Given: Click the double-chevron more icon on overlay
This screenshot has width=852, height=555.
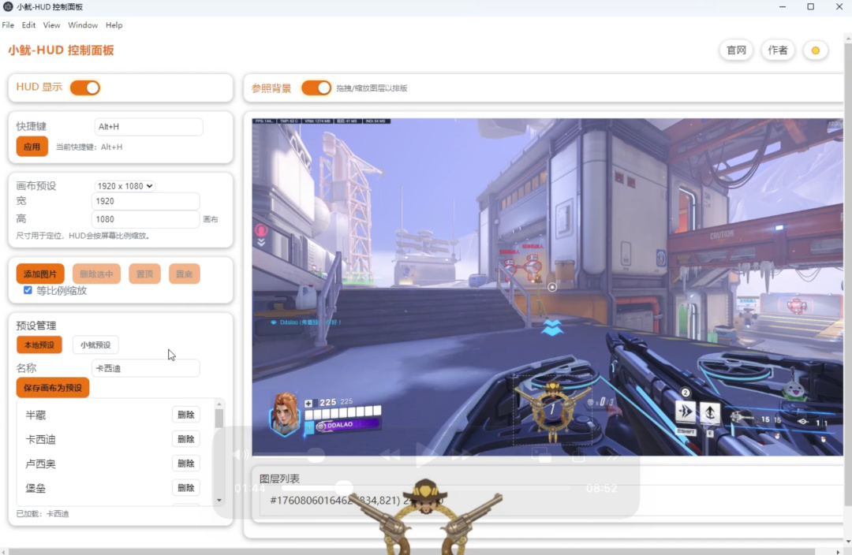Looking at the screenshot, I should [x=612, y=455].
